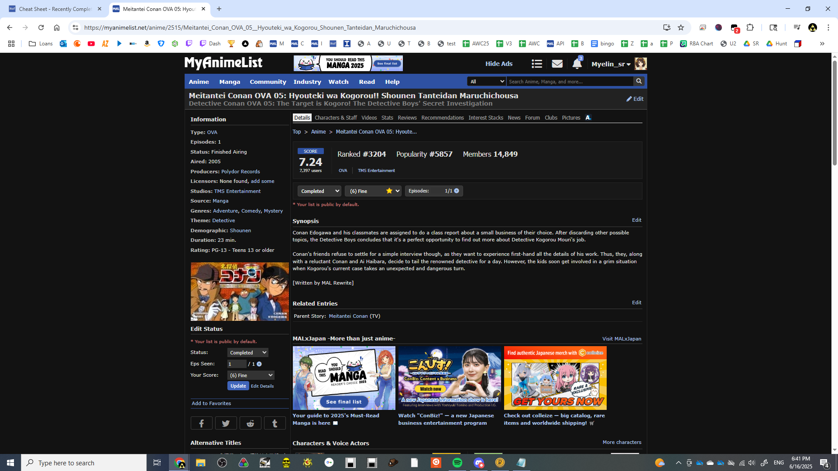Open the Visit MALxJapan link

point(622,339)
